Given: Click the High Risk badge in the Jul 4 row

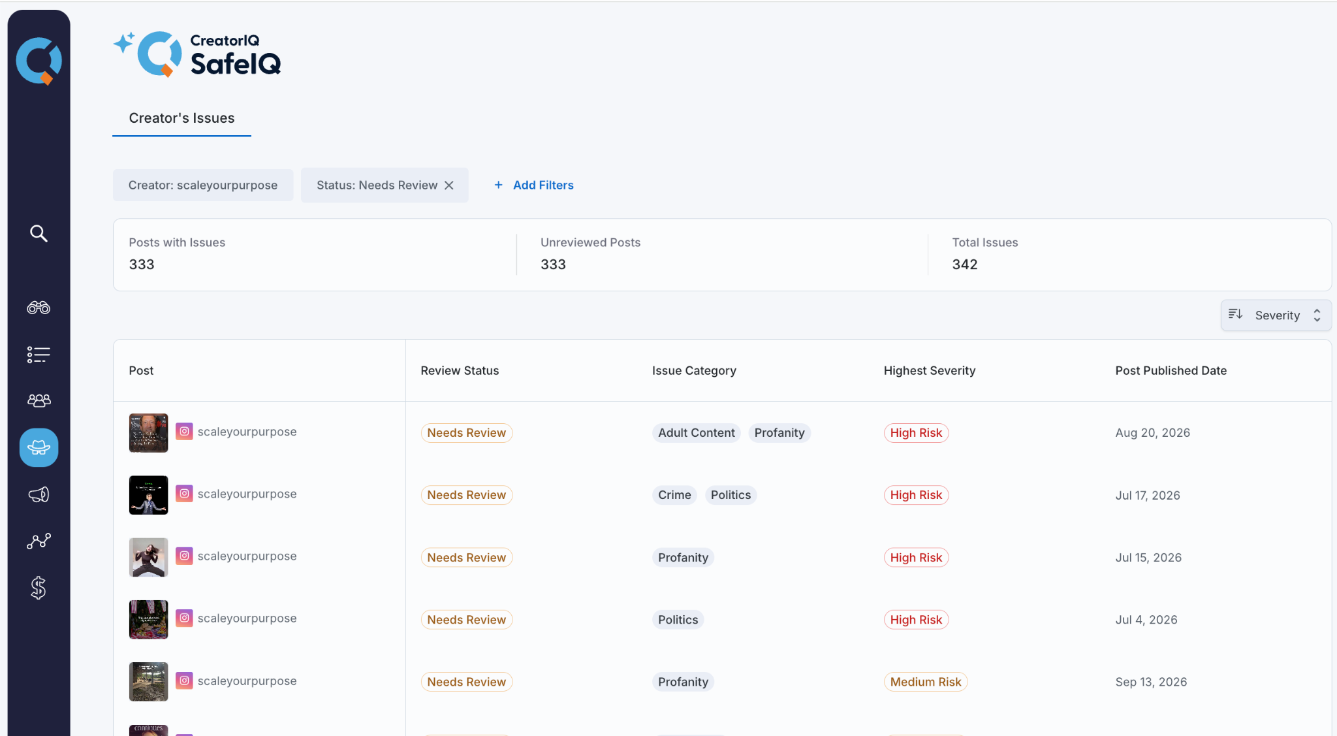Looking at the screenshot, I should tap(916, 620).
